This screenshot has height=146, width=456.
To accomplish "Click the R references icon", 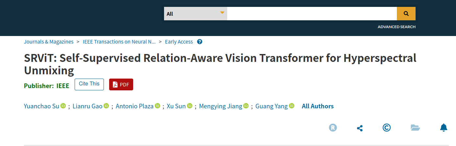I will pos(333,128).
